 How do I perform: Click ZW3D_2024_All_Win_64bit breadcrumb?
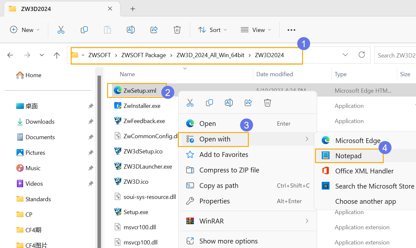point(210,55)
